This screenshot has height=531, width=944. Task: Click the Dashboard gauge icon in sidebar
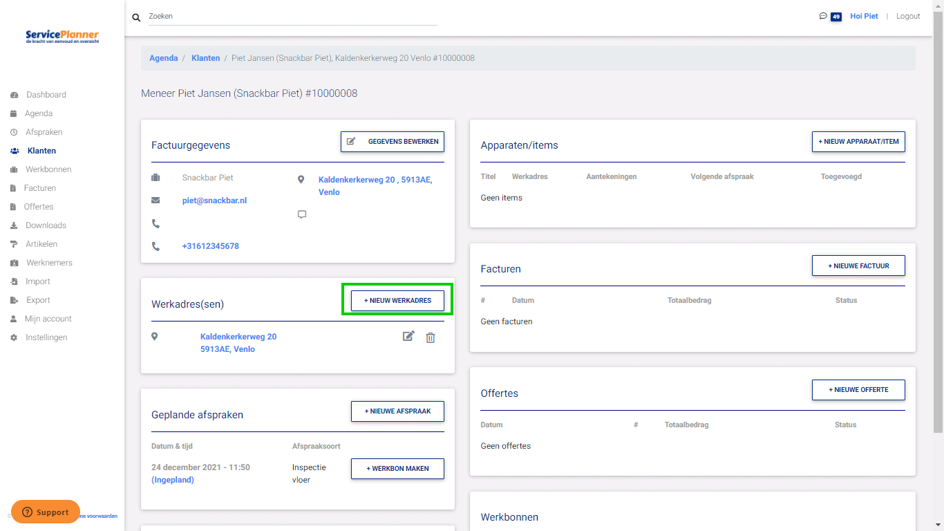click(x=14, y=95)
